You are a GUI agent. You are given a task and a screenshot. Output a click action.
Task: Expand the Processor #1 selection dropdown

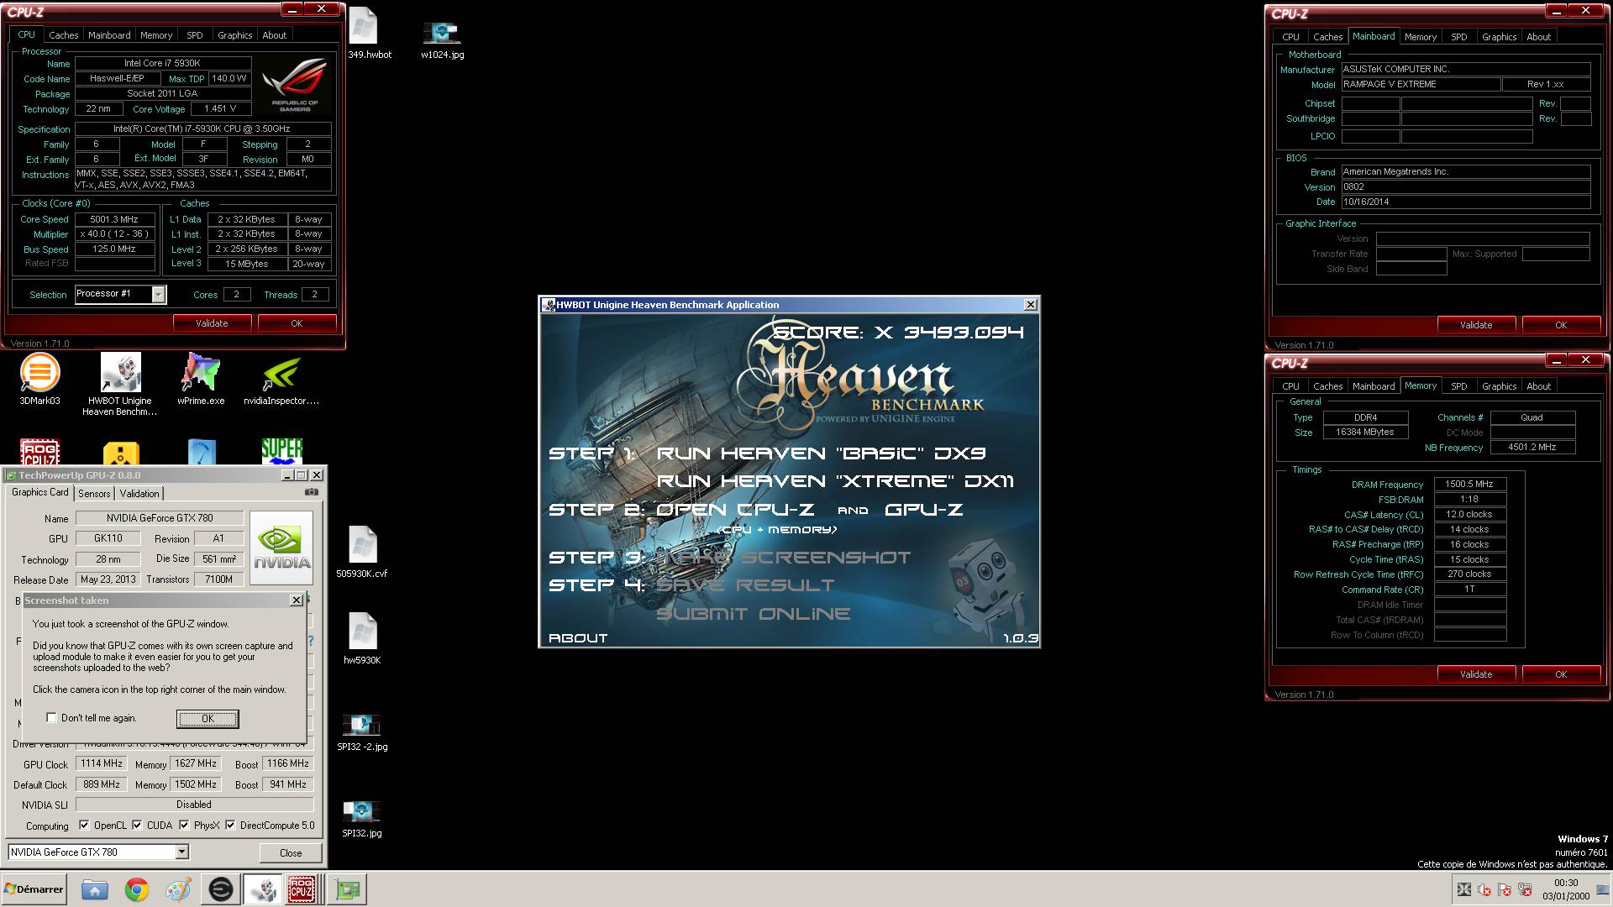point(158,294)
